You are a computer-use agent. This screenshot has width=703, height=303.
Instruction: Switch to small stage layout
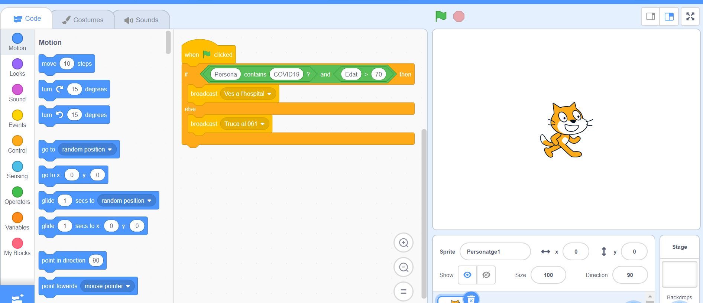click(x=651, y=16)
